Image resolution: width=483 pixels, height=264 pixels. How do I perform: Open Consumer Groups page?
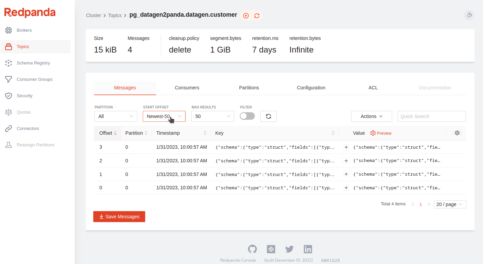click(36, 79)
